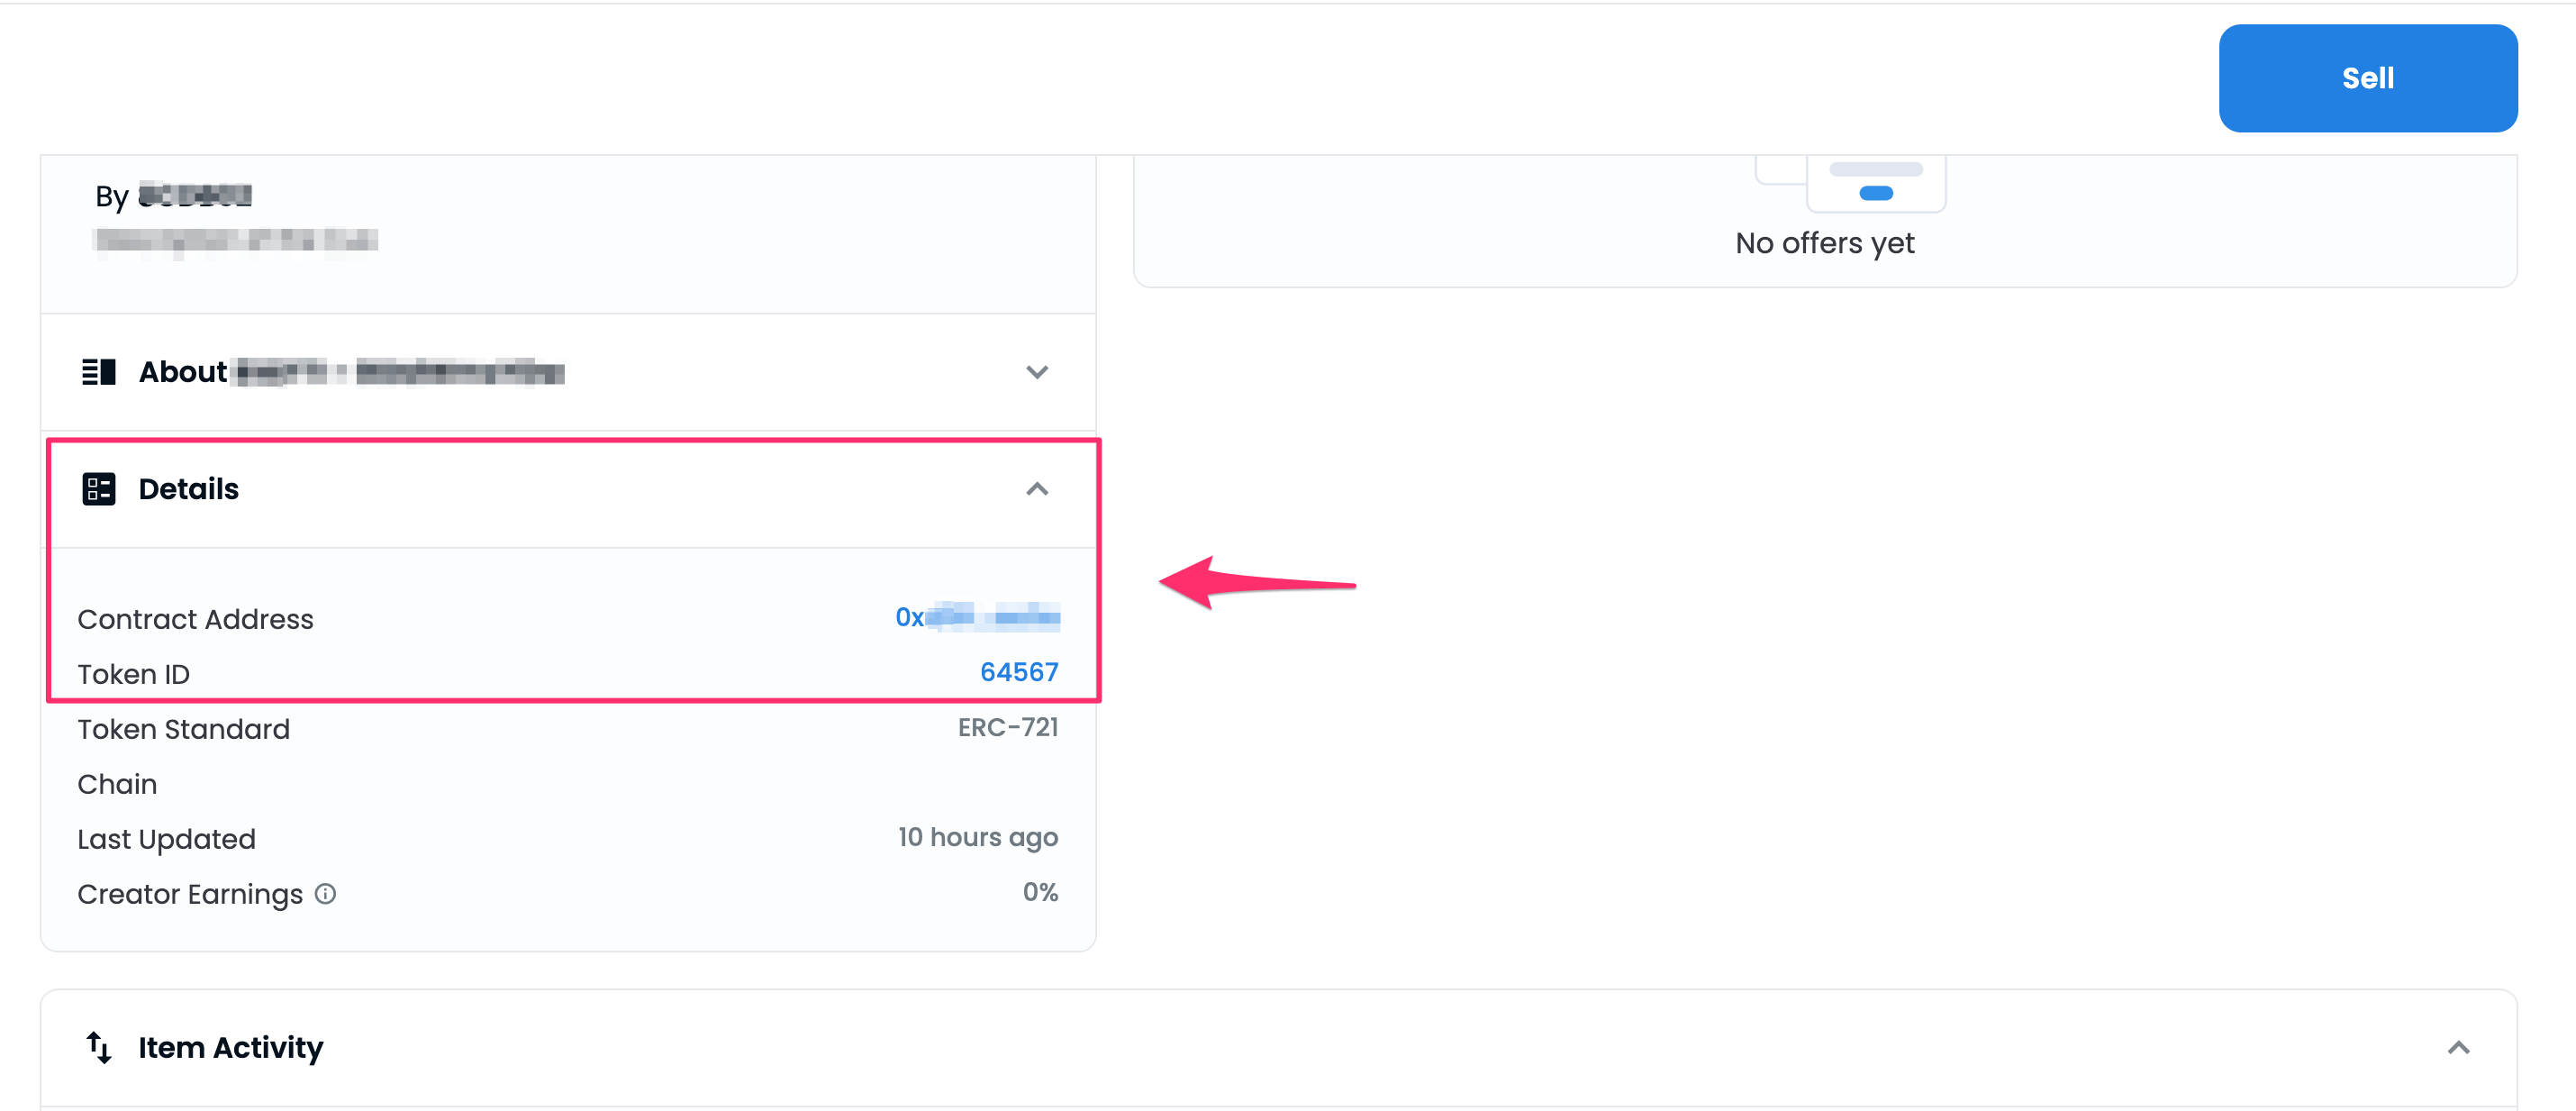Open the Contract Address link

pyautogui.click(x=977, y=617)
